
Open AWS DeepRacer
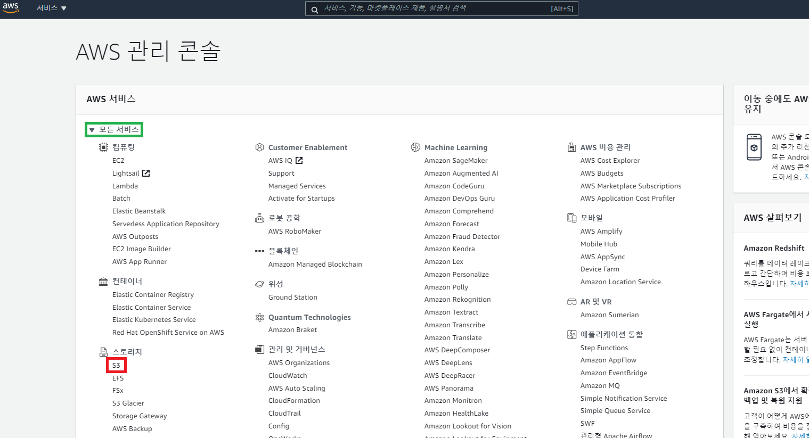pyautogui.click(x=450, y=376)
